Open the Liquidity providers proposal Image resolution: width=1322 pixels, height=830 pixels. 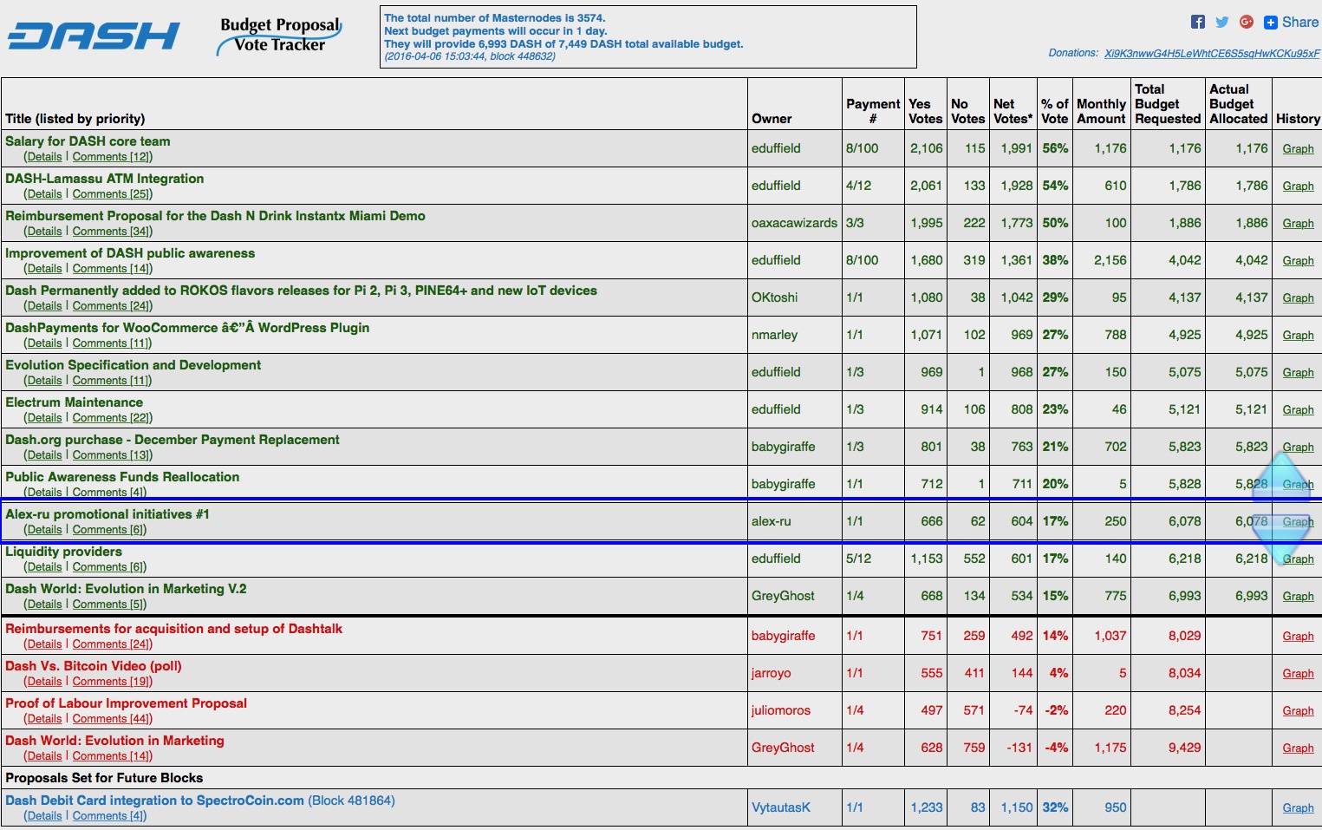click(64, 552)
